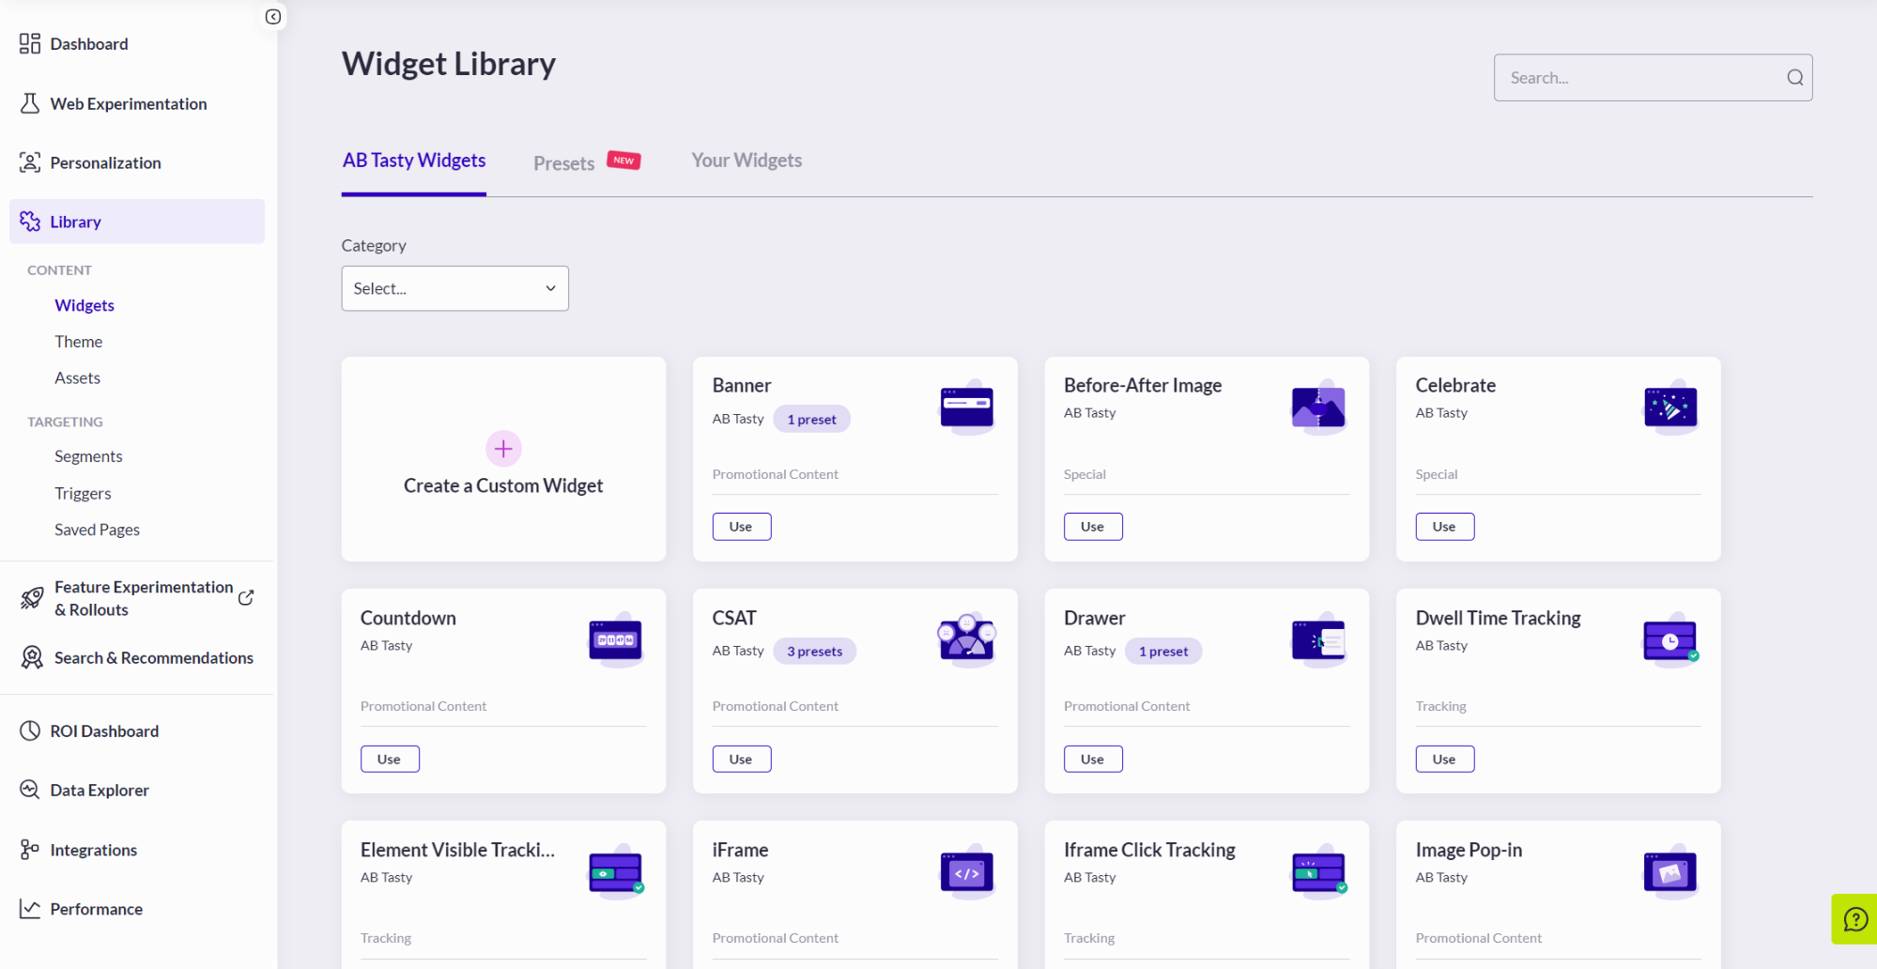Viewport: 1877px width, 969px height.
Task: Click the Iframe Click Tracking widget title
Action: coord(1149,850)
